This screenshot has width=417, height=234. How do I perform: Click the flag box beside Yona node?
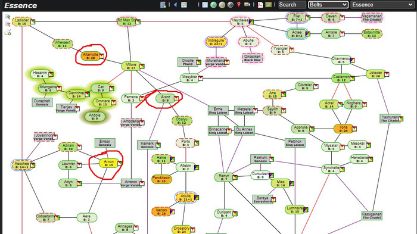[354, 129]
